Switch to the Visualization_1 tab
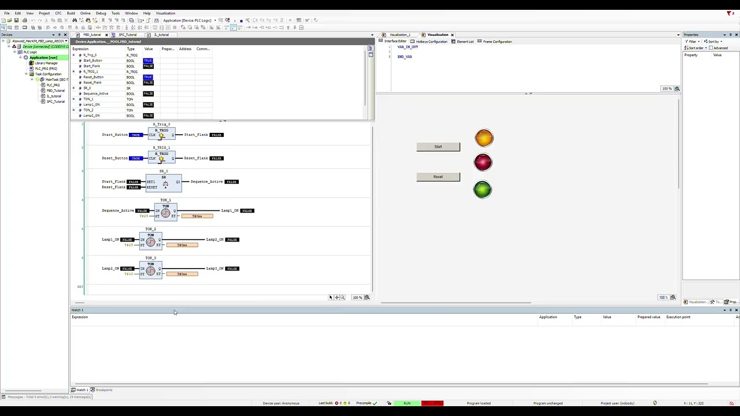The height and width of the screenshot is (416, 740). (399, 35)
